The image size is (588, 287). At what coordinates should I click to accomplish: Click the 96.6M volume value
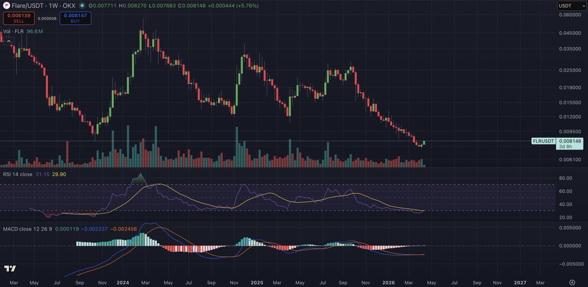coord(34,31)
